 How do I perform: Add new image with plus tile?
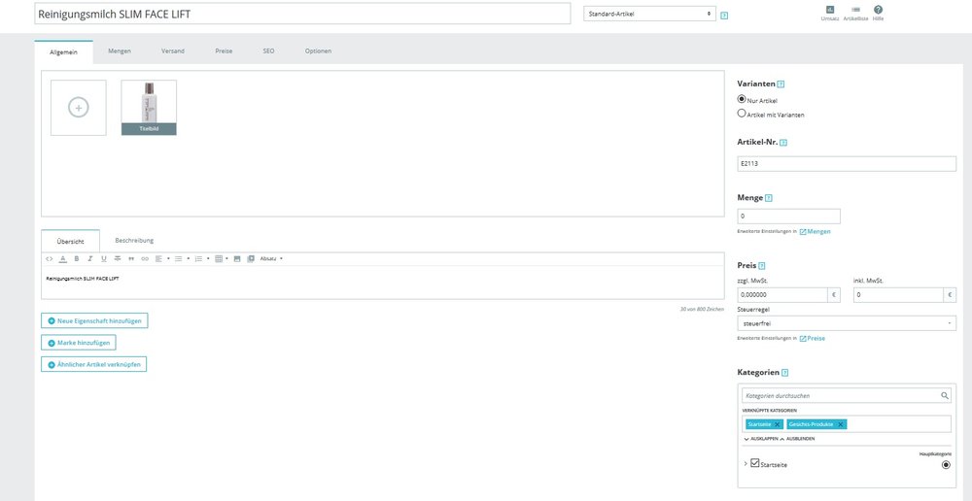[x=78, y=108]
